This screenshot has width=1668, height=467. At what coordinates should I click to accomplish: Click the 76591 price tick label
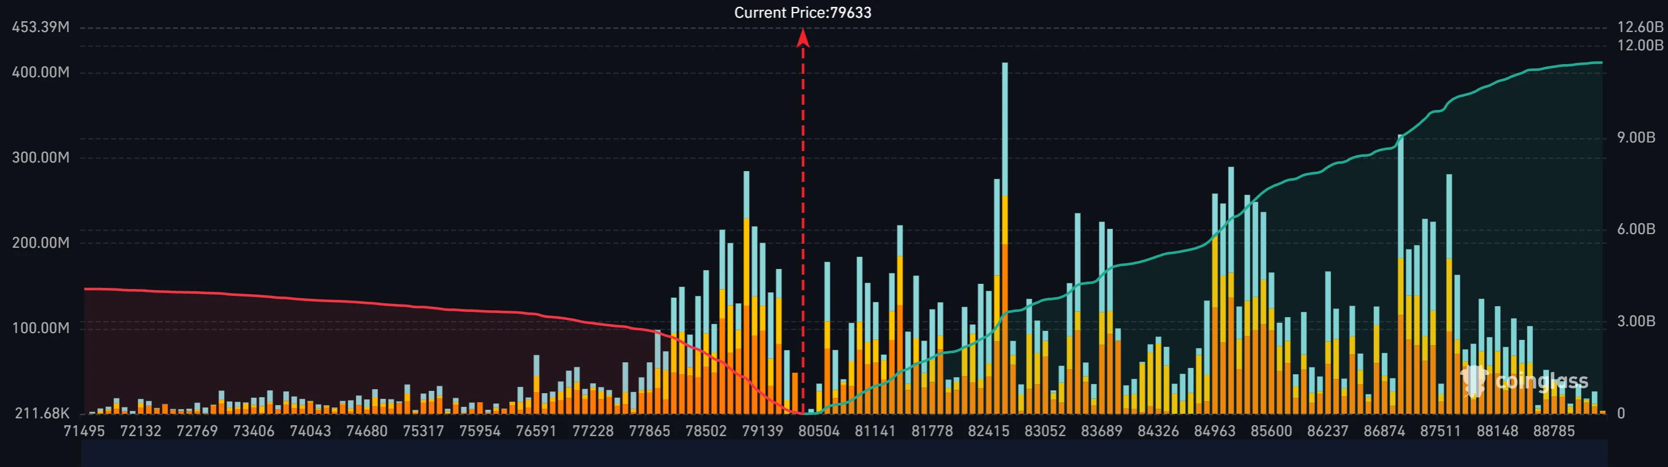[536, 432]
